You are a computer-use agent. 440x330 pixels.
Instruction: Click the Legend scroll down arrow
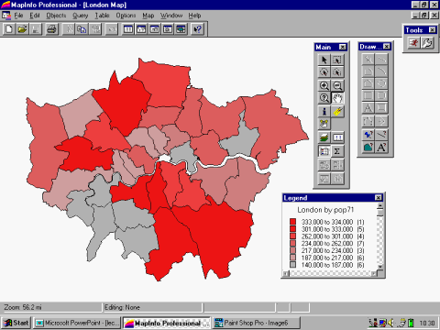379,267
